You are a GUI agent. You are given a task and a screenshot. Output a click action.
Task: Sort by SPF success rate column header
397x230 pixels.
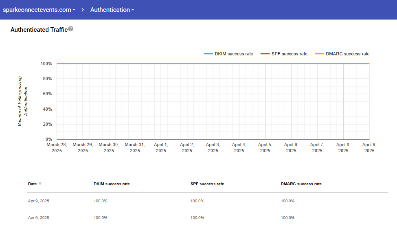click(207, 184)
